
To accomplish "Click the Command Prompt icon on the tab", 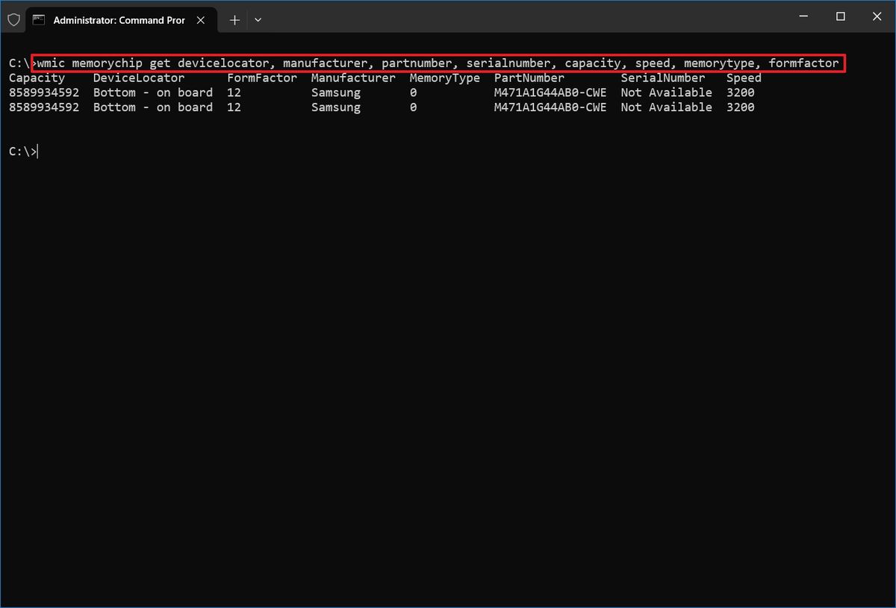I will pyautogui.click(x=40, y=19).
